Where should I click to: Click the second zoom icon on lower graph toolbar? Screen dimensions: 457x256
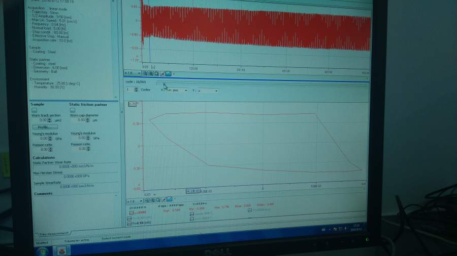(152, 200)
